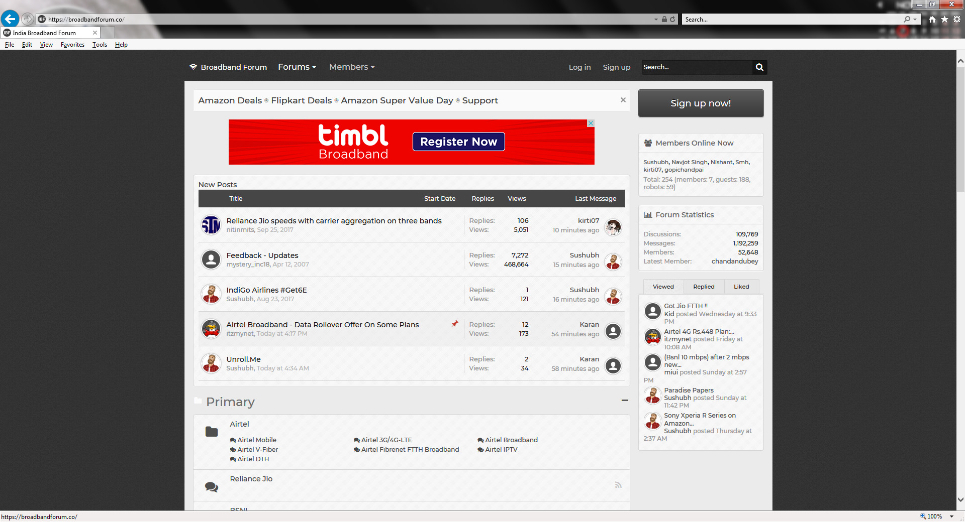Open the browser tools gear icon
The image size is (965, 522).
click(957, 19)
